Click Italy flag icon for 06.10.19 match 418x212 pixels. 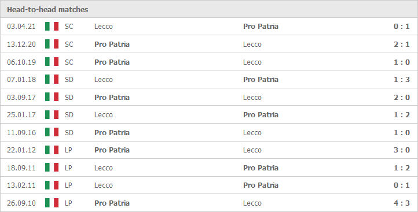pyautogui.click(x=52, y=62)
